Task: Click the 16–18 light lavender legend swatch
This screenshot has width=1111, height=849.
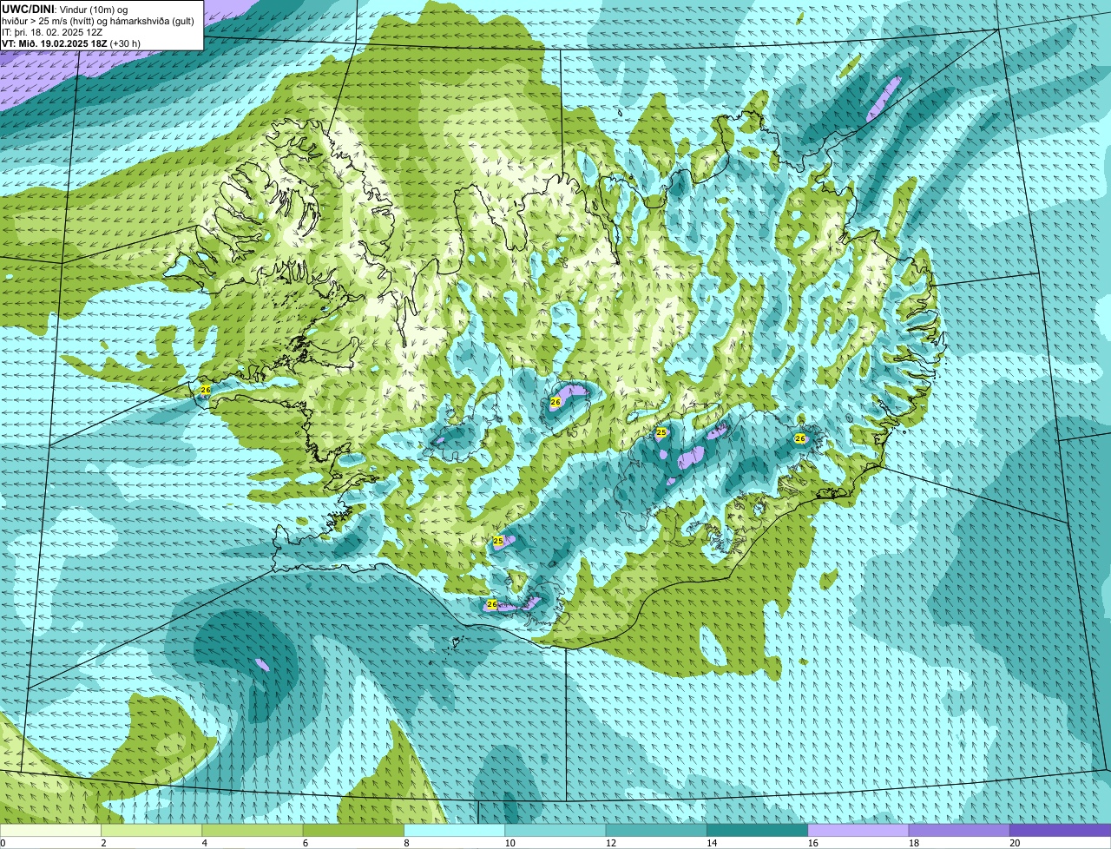Action: pyautogui.click(x=858, y=831)
